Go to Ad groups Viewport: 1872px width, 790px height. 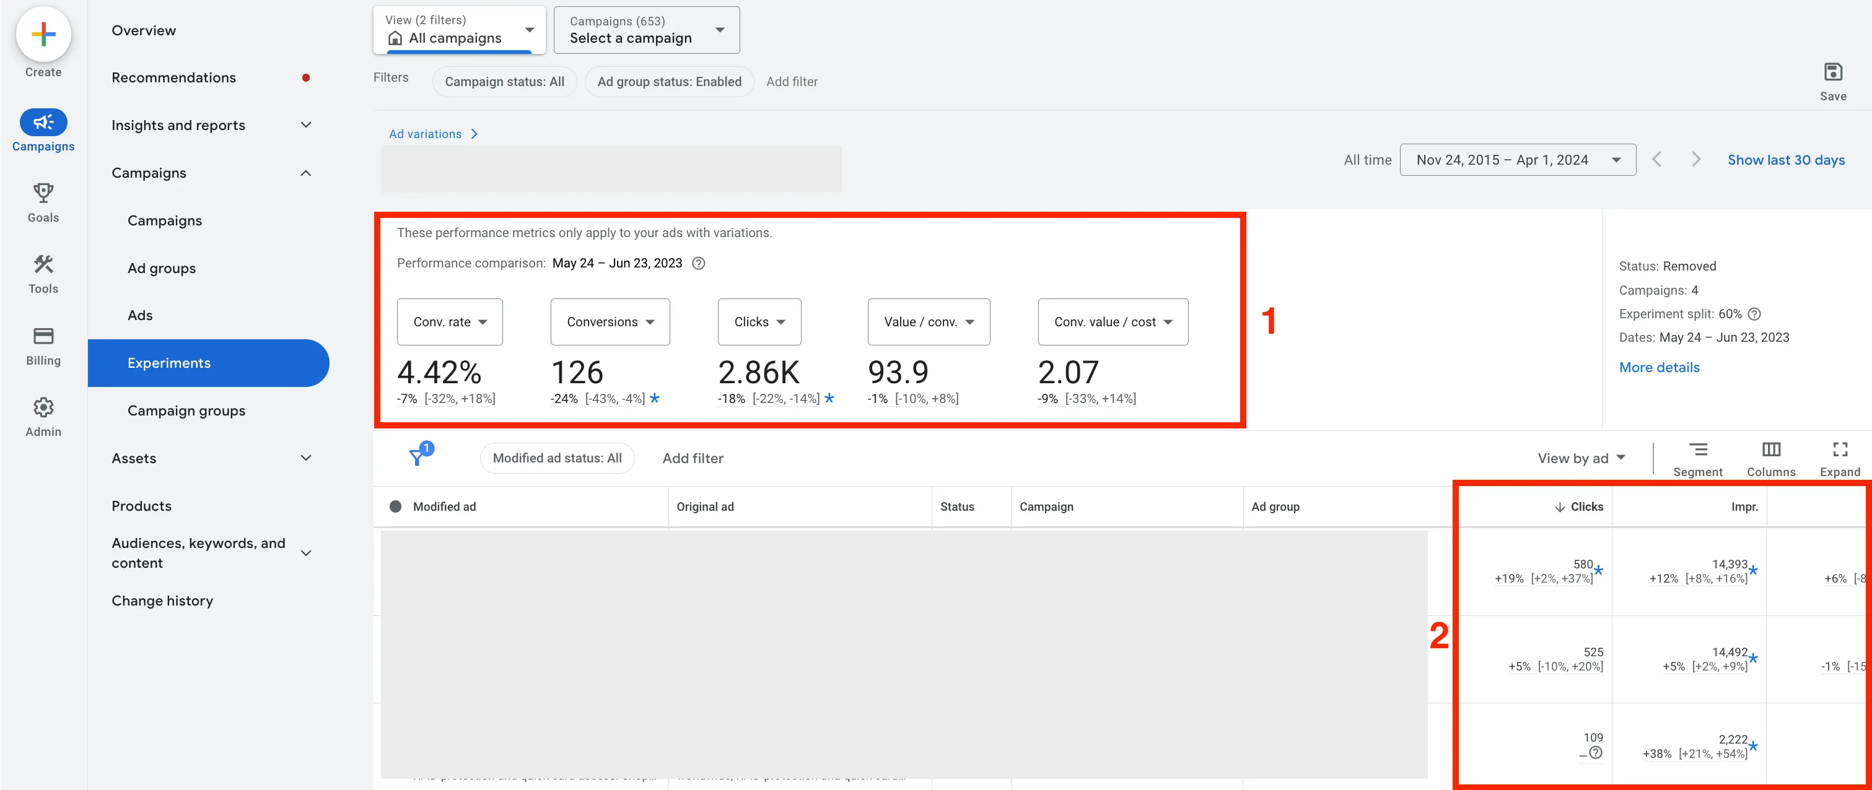162,269
